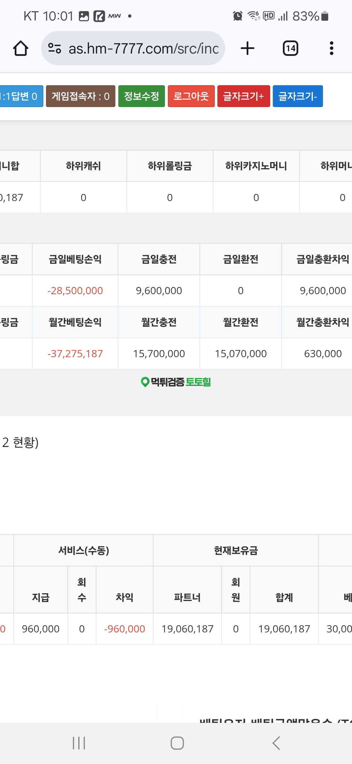Open the tab switcher showing 14 tabs
This screenshot has width=352, height=764.
(x=290, y=48)
